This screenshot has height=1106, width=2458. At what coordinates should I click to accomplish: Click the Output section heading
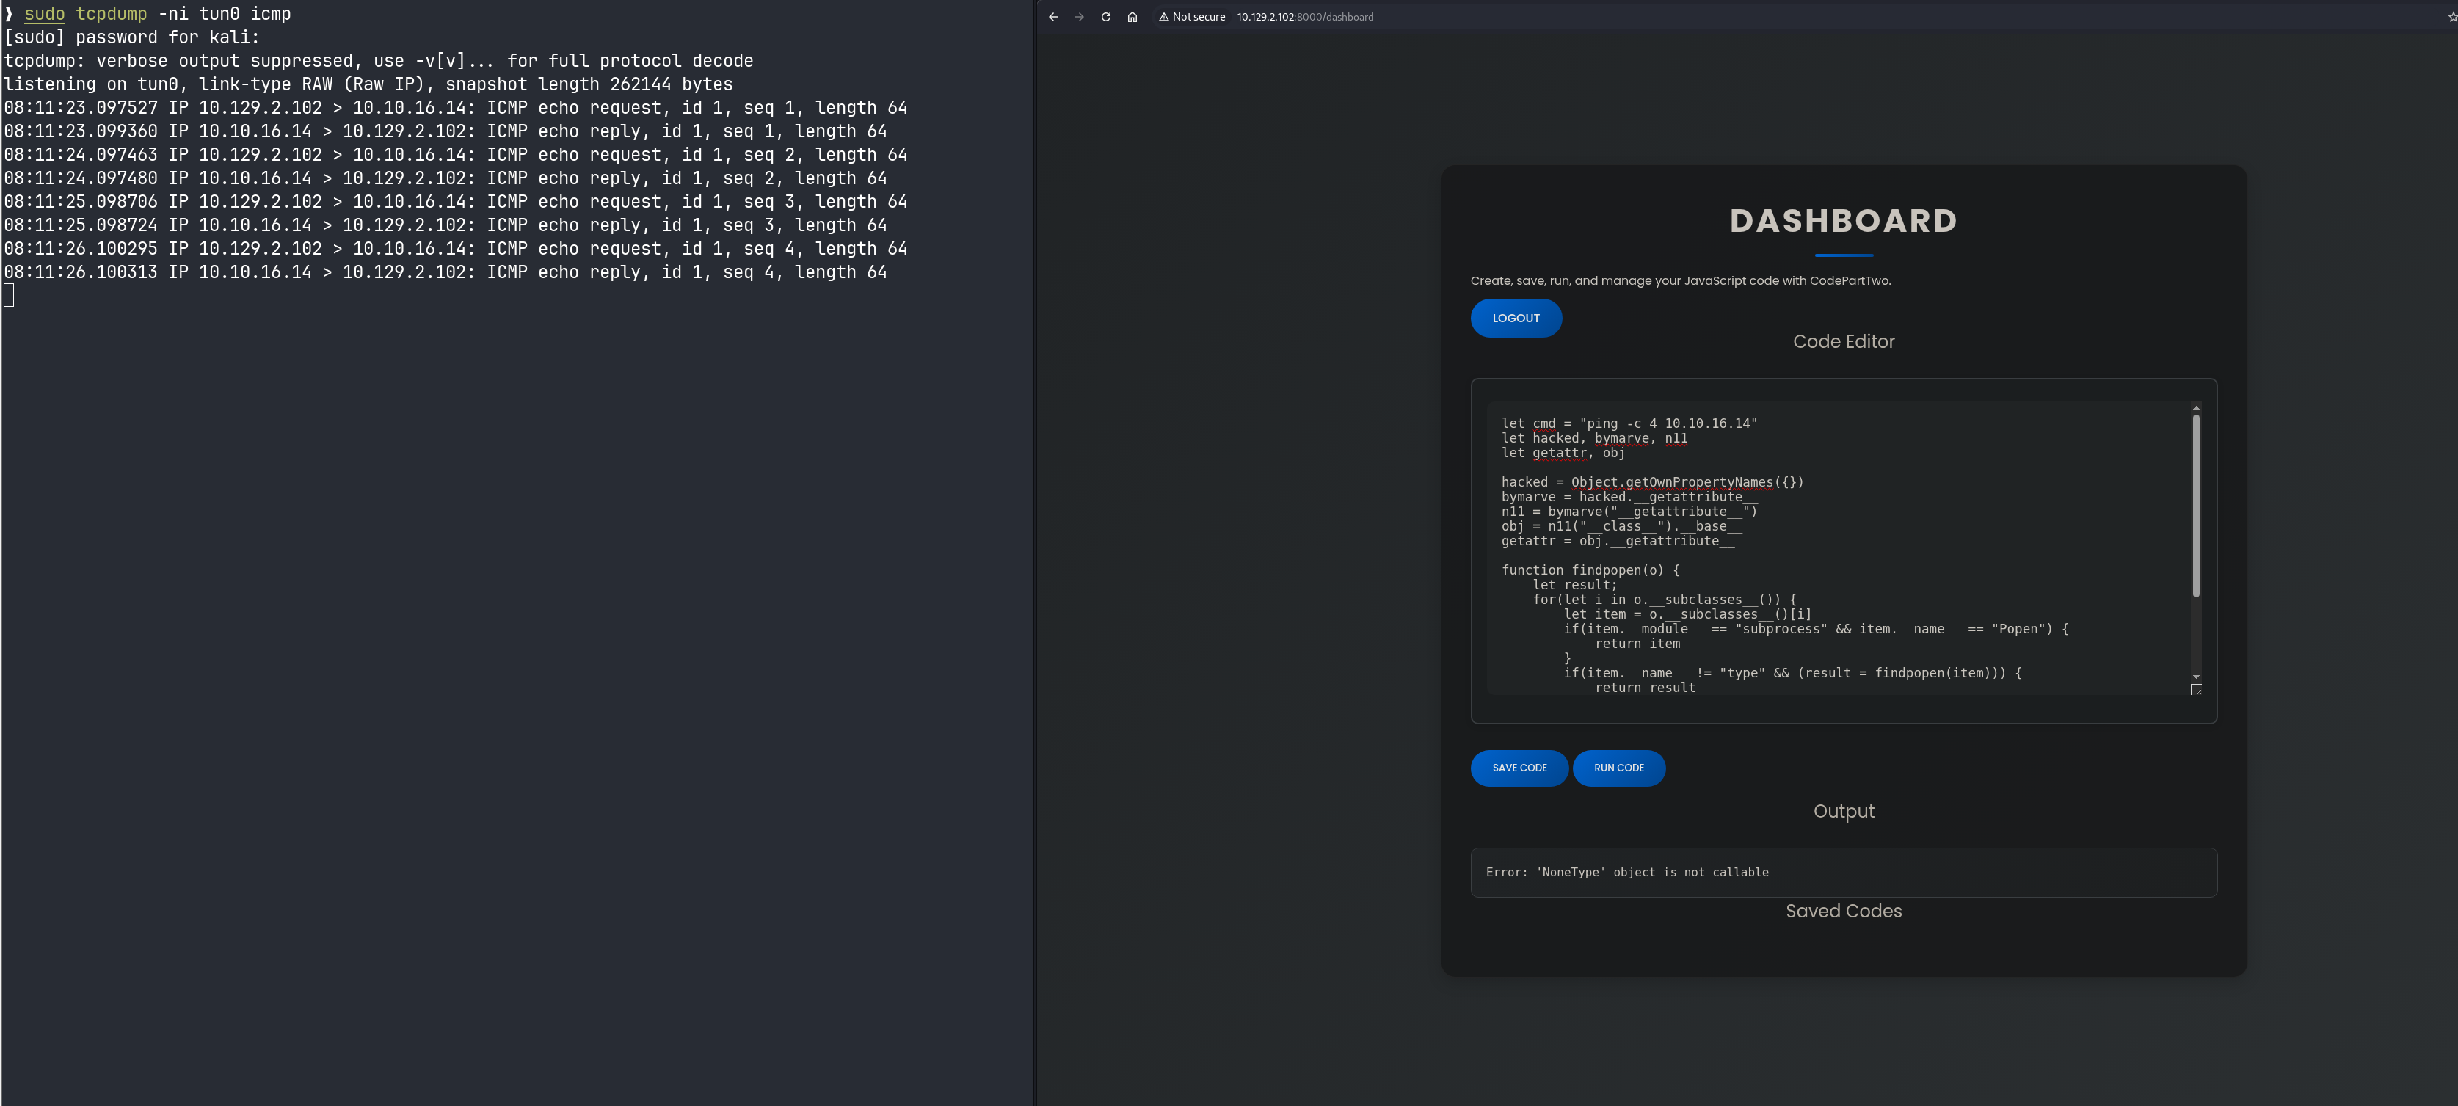(1844, 811)
